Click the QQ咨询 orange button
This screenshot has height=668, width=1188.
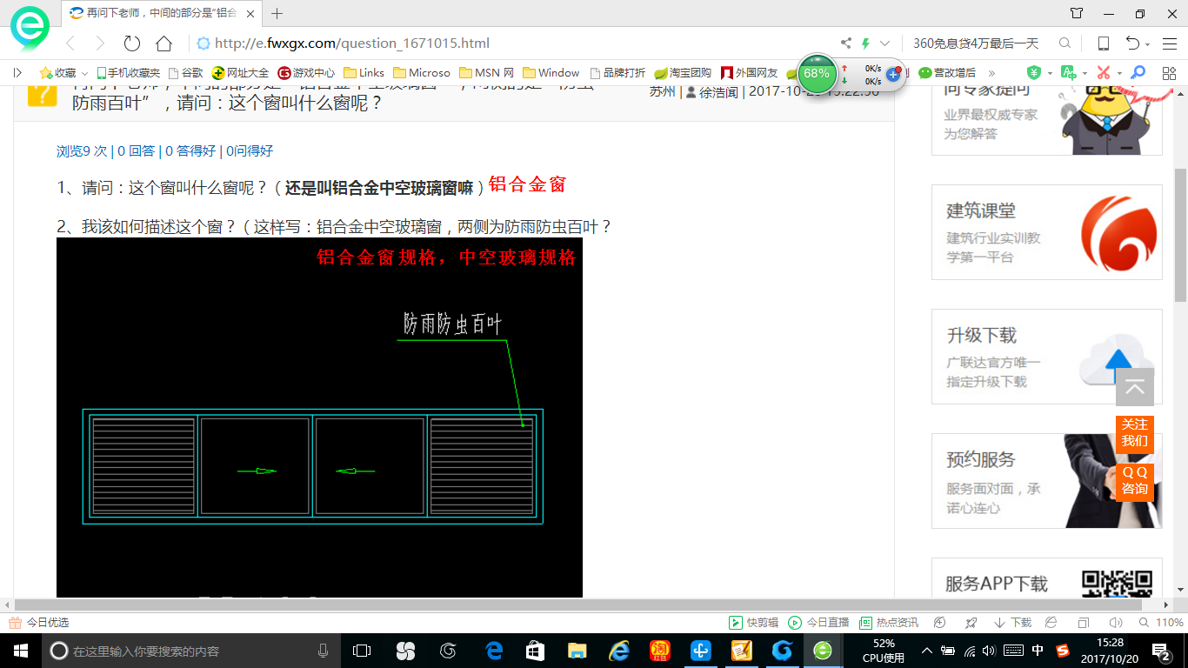tap(1135, 481)
